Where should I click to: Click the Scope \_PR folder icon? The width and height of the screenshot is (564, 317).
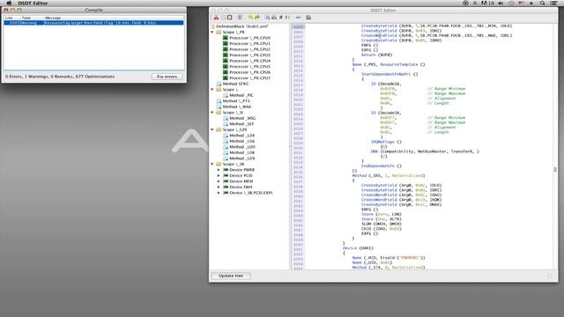219,32
